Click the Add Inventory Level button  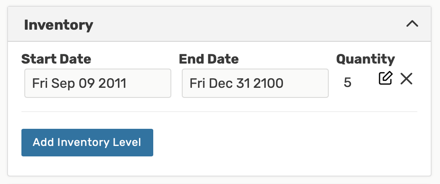tap(87, 142)
